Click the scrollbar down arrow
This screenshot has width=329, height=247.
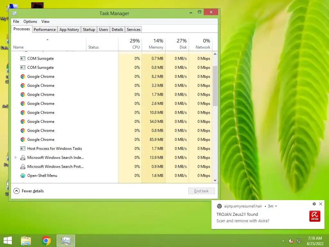(x=215, y=180)
